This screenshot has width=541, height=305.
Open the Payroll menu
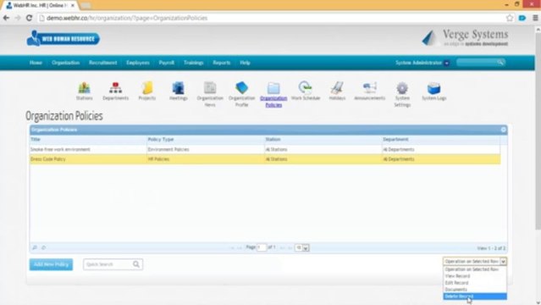tap(166, 63)
